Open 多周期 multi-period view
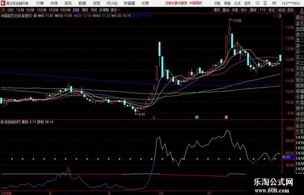This screenshot has height=195, width=304. [x=104, y=10]
